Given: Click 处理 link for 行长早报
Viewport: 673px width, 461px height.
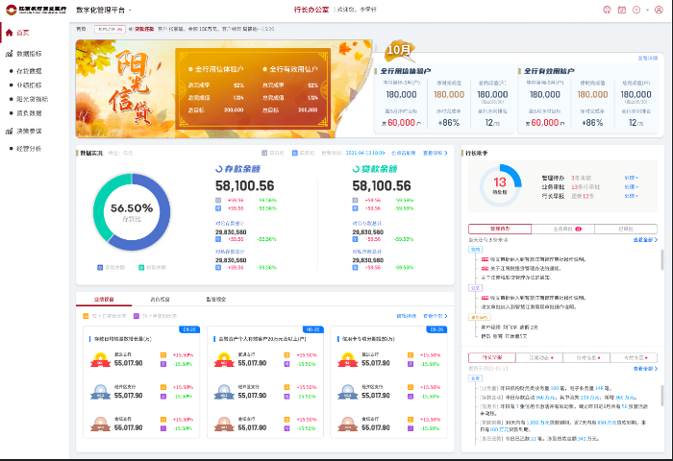Looking at the screenshot, I should point(631,196).
